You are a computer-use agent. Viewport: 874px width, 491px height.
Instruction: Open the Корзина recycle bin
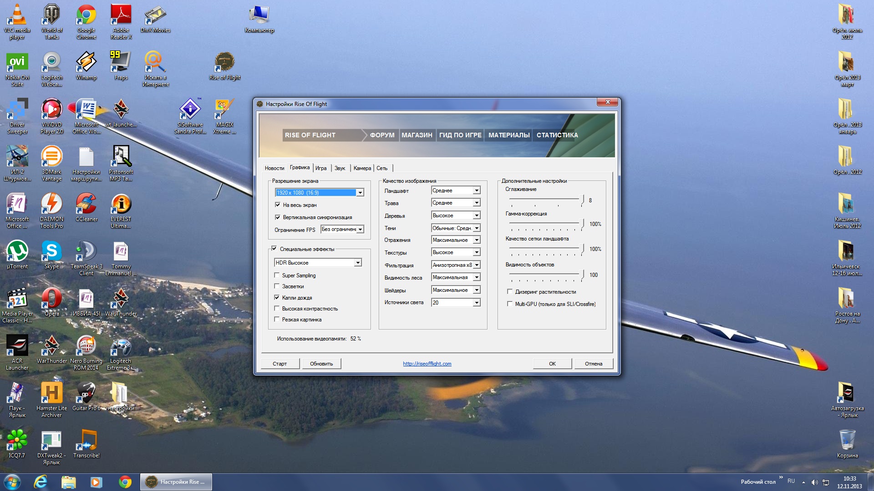(847, 441)
